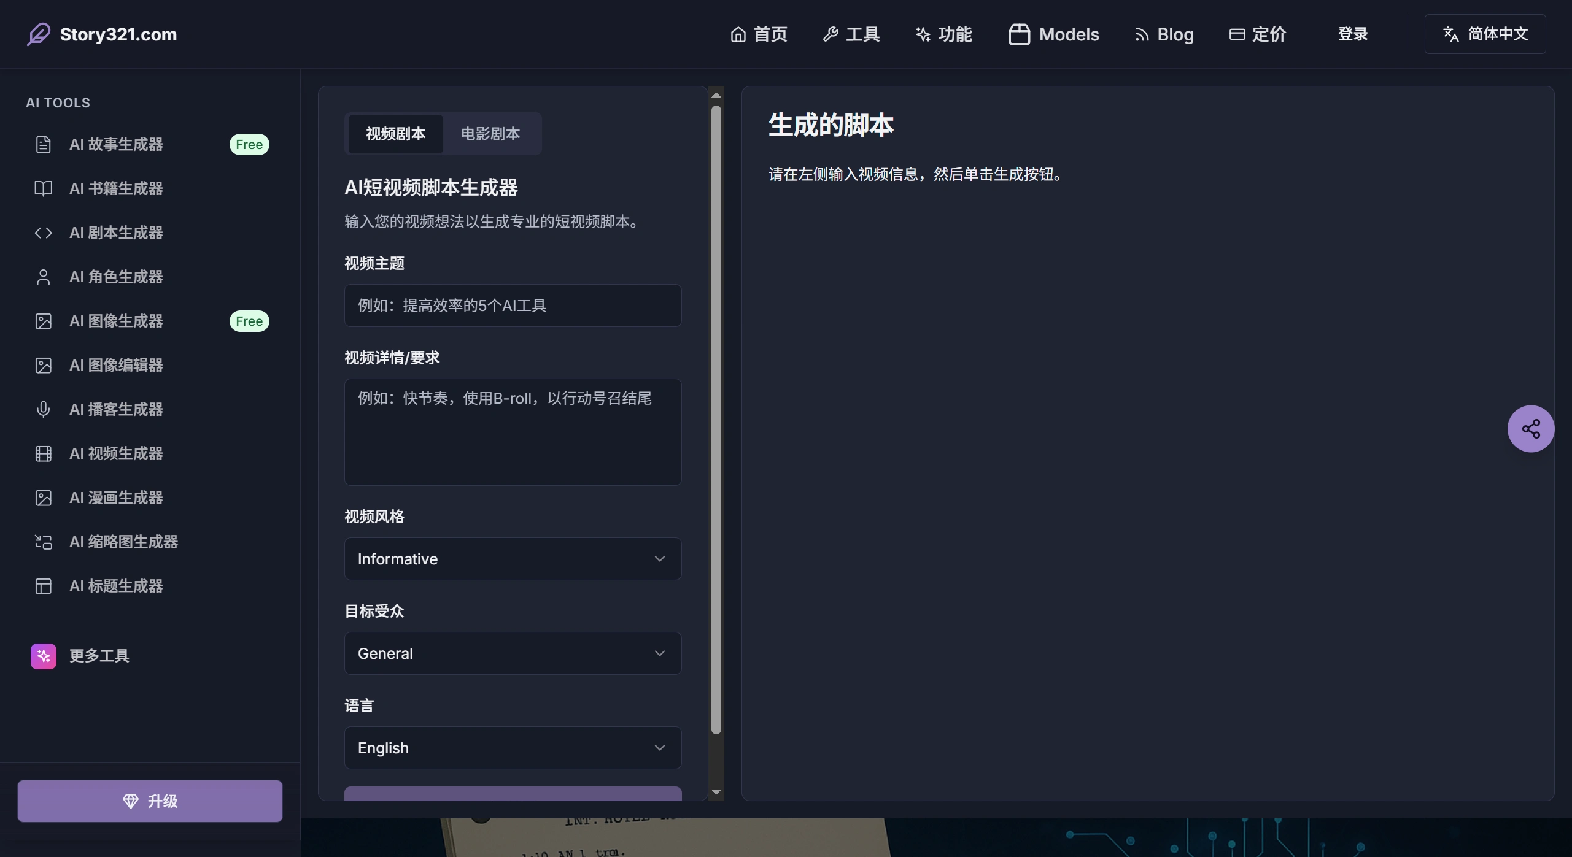1572x857 pixels.
Task: Select the AI 书籍生成器 book icon
Action: (43, 188)
